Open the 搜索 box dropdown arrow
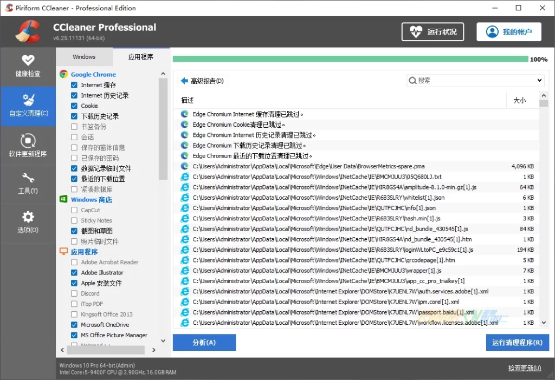 click(x=539, y=80)
